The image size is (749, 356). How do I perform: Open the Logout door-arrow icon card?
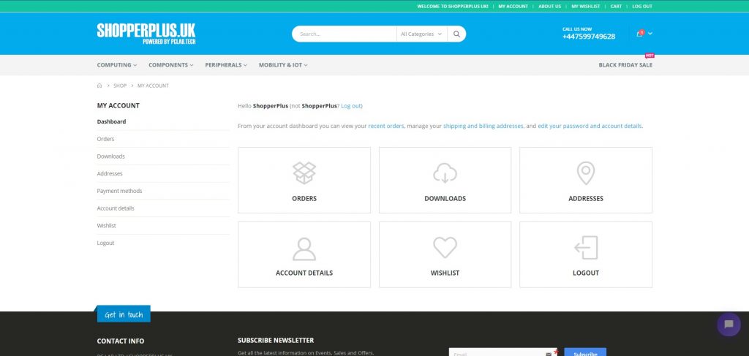pyautogui.click(x=586, y=254)
